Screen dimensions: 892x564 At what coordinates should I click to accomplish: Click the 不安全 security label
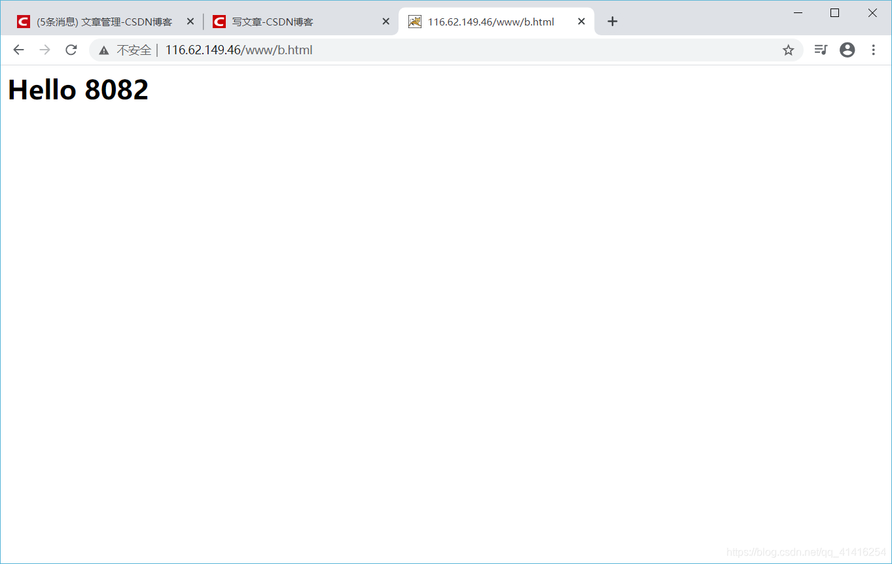tap(134, 50)
